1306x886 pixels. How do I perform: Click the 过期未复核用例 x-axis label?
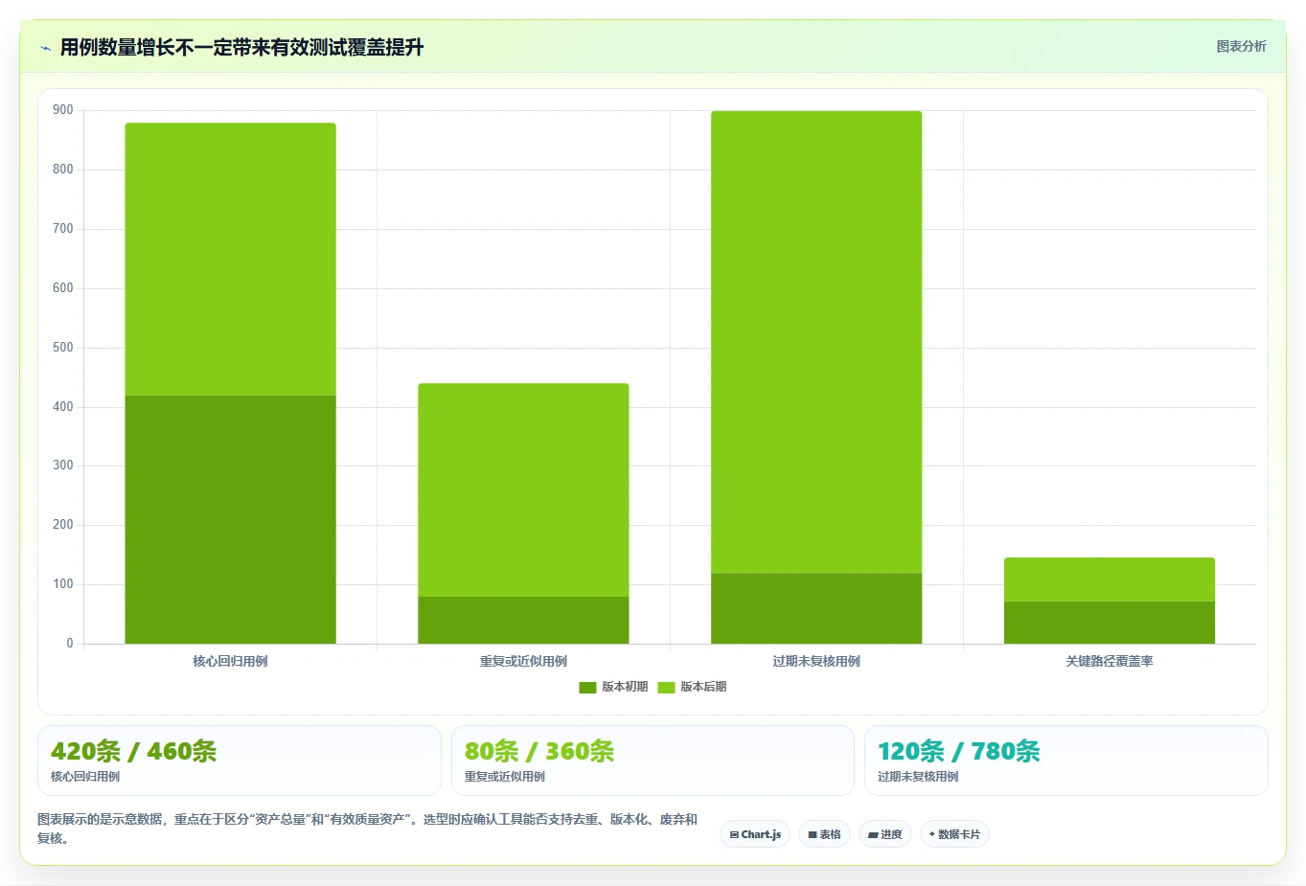[x=816, y=661]
